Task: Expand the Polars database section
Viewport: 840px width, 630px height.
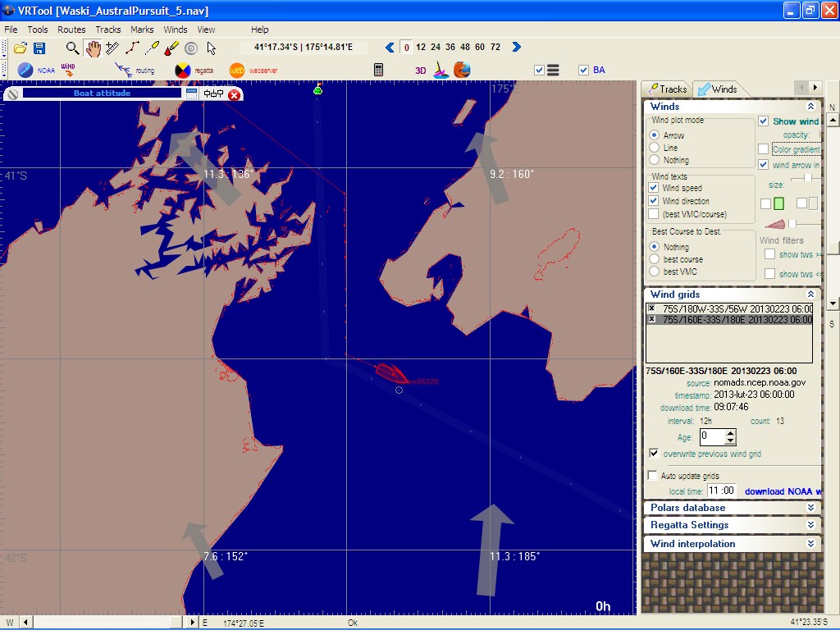Action: [x=810, y=508]
